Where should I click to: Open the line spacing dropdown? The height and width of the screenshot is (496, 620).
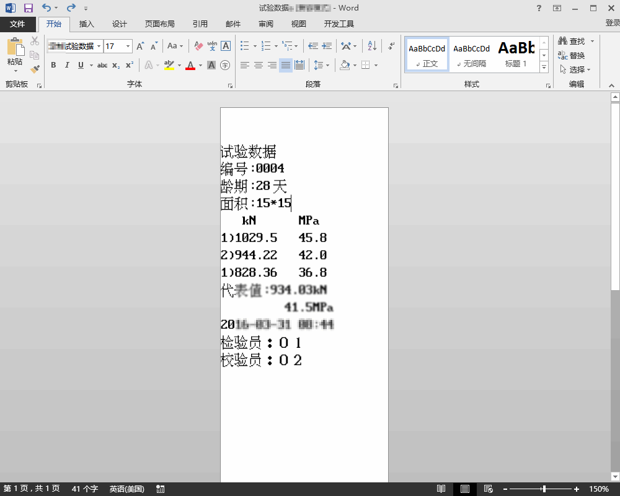321,65
